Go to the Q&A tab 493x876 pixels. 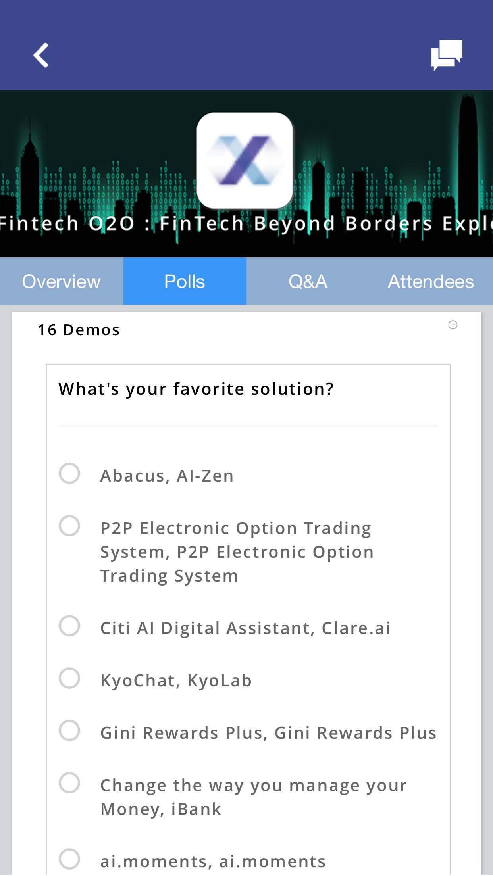308,281
